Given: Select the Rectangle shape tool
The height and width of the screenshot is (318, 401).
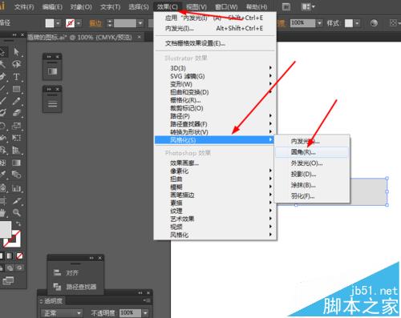Looking at the screenshot, I should tap(17, 89).
